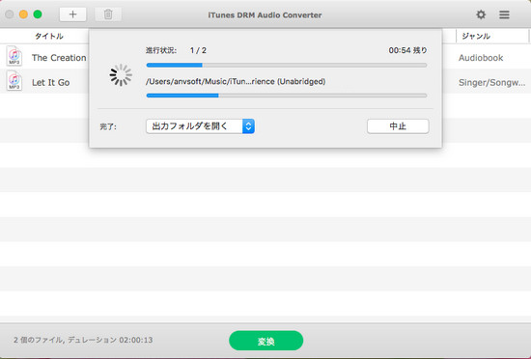Click the iTunes DRM Audio Converter window title
The image size is (531, 359).
click(265, 15)
